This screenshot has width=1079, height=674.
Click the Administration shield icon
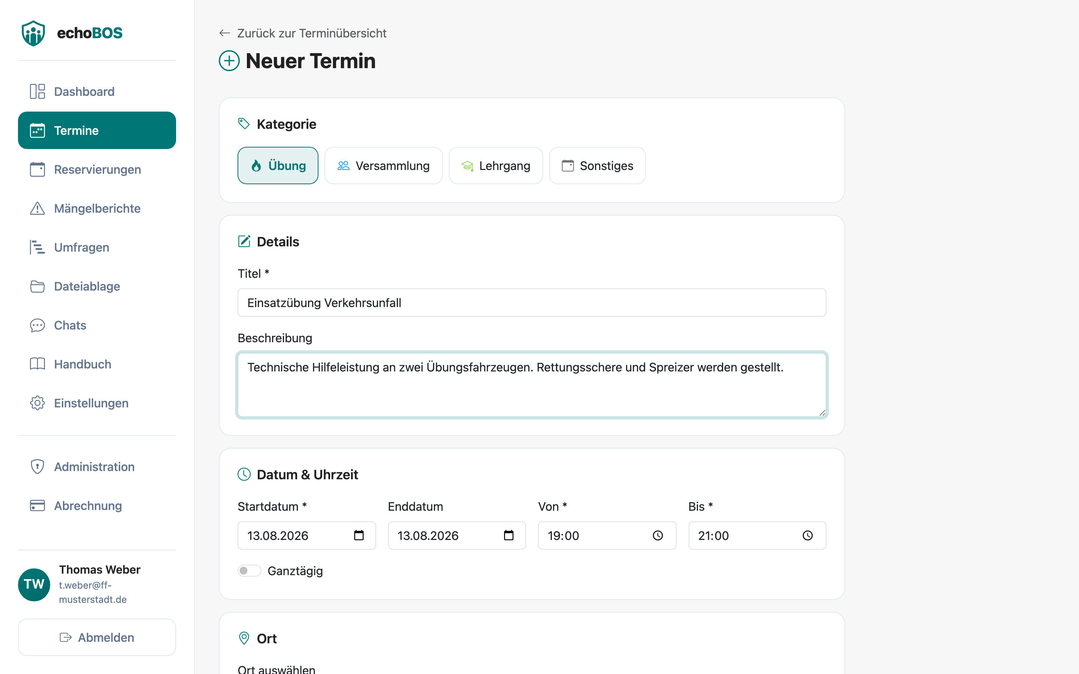tap(37, 467)
